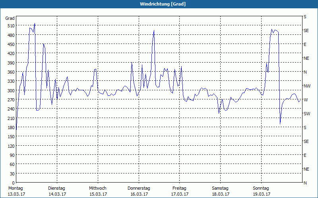Select the y-axis value "30"
The image size is (318, 198).
(x=12, y=174)
